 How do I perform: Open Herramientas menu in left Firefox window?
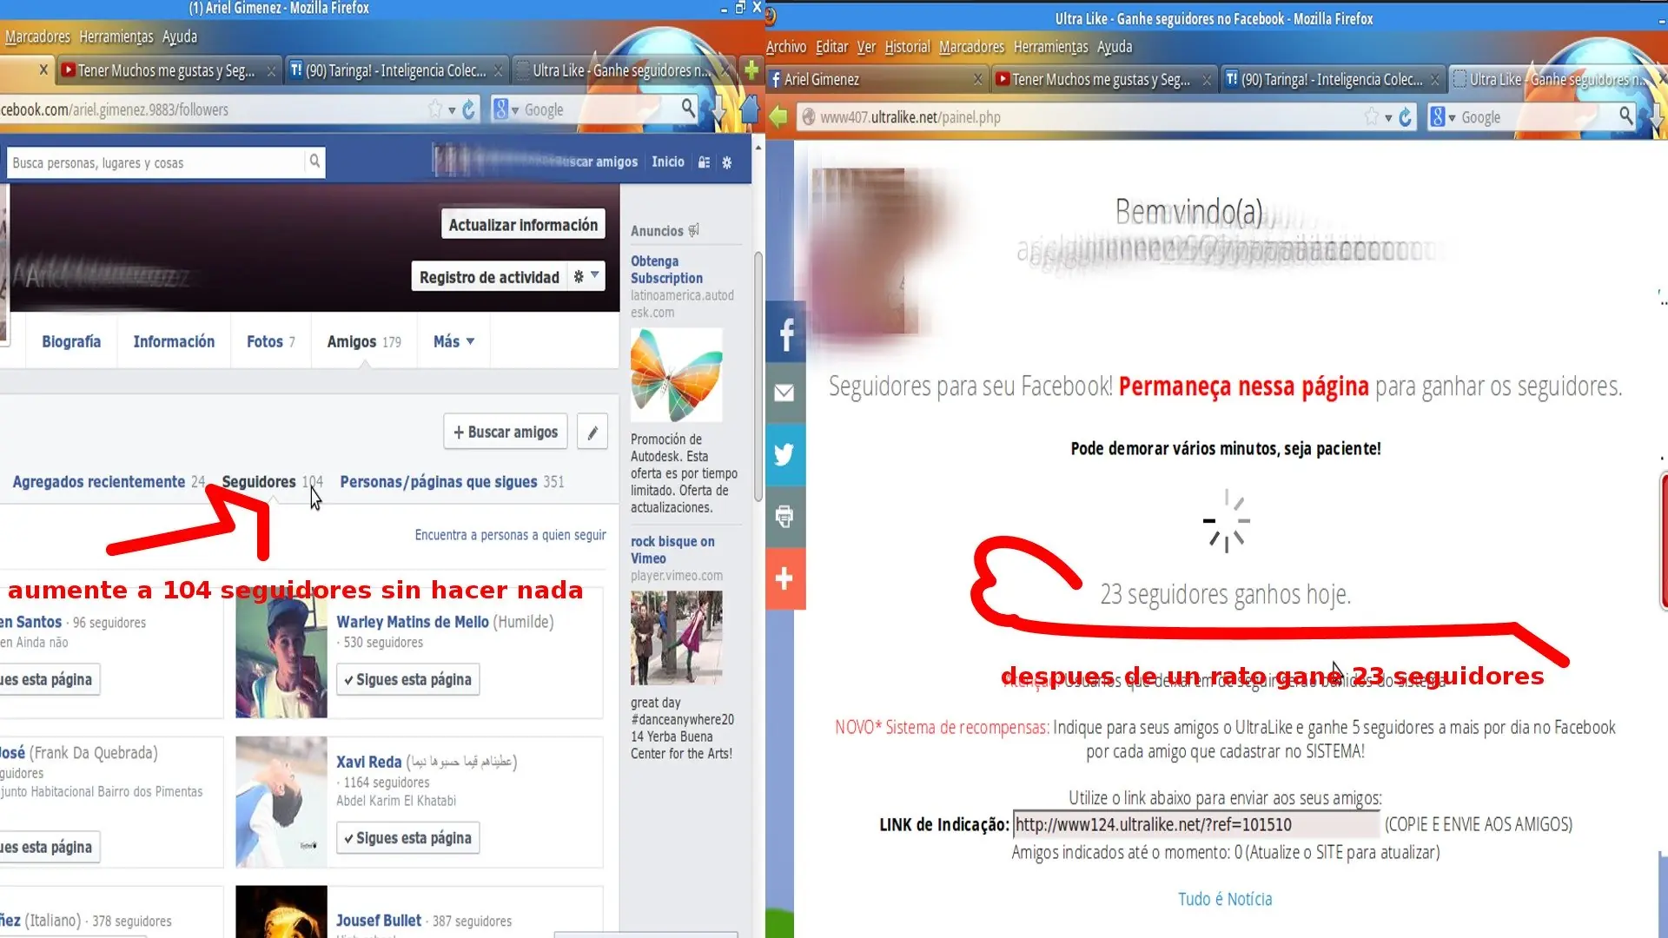116,36
